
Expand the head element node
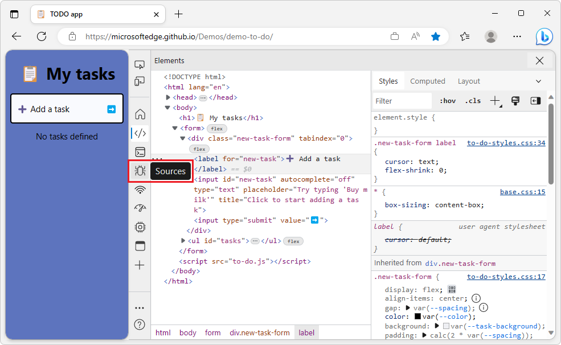coord(168,97)
